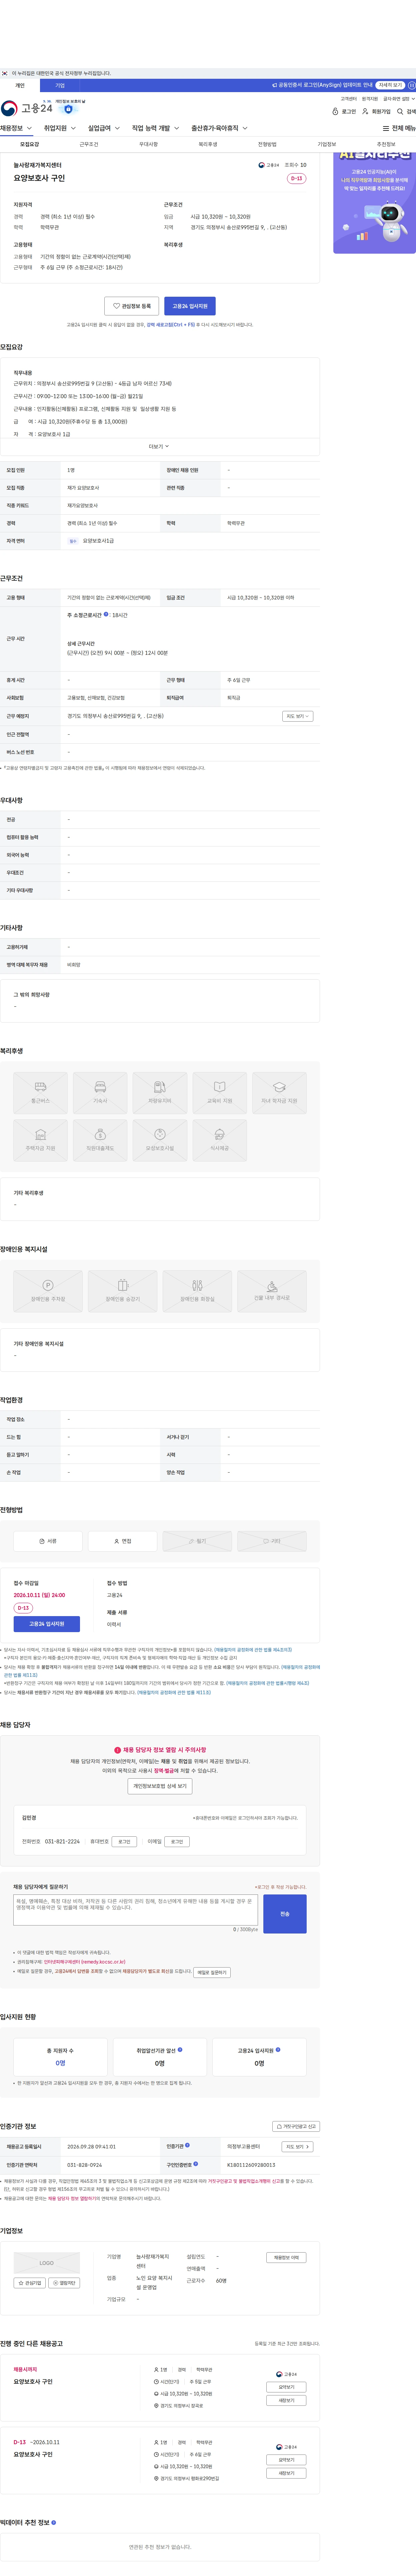Click the info icon beside 빅데이터 추천 정보

tap(54, 2523)
